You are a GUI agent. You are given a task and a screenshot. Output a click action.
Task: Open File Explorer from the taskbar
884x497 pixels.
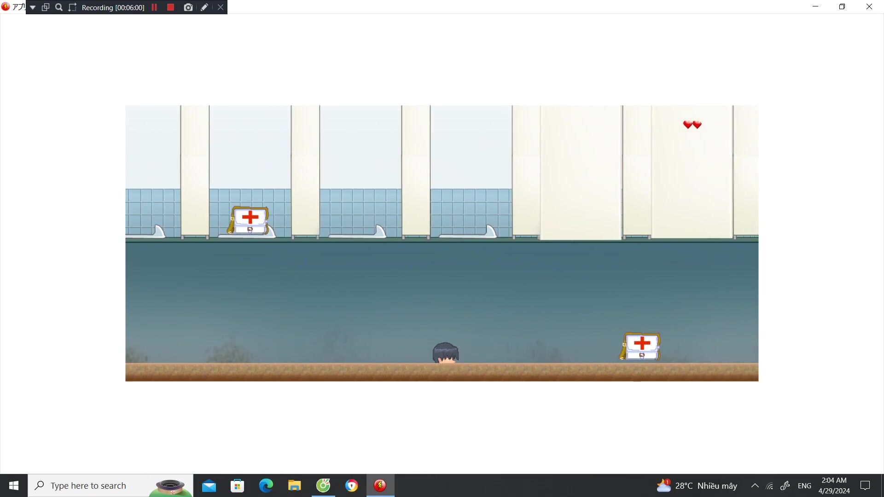coord(295,485)
